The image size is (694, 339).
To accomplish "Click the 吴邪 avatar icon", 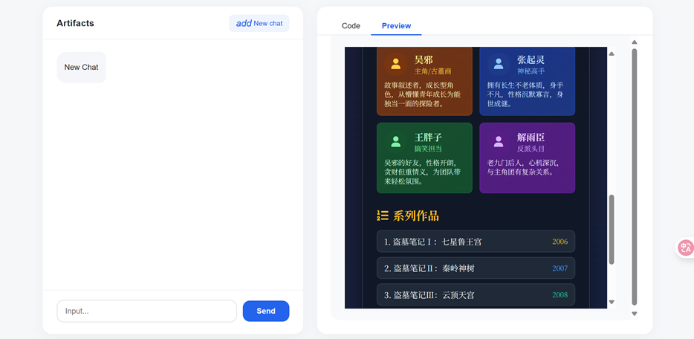I will coord(396,64).
